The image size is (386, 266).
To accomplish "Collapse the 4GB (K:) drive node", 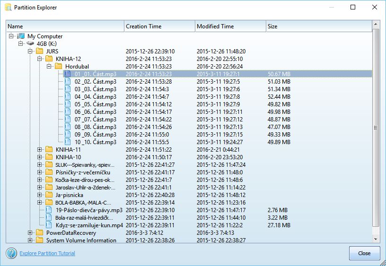I will point(21,43).
